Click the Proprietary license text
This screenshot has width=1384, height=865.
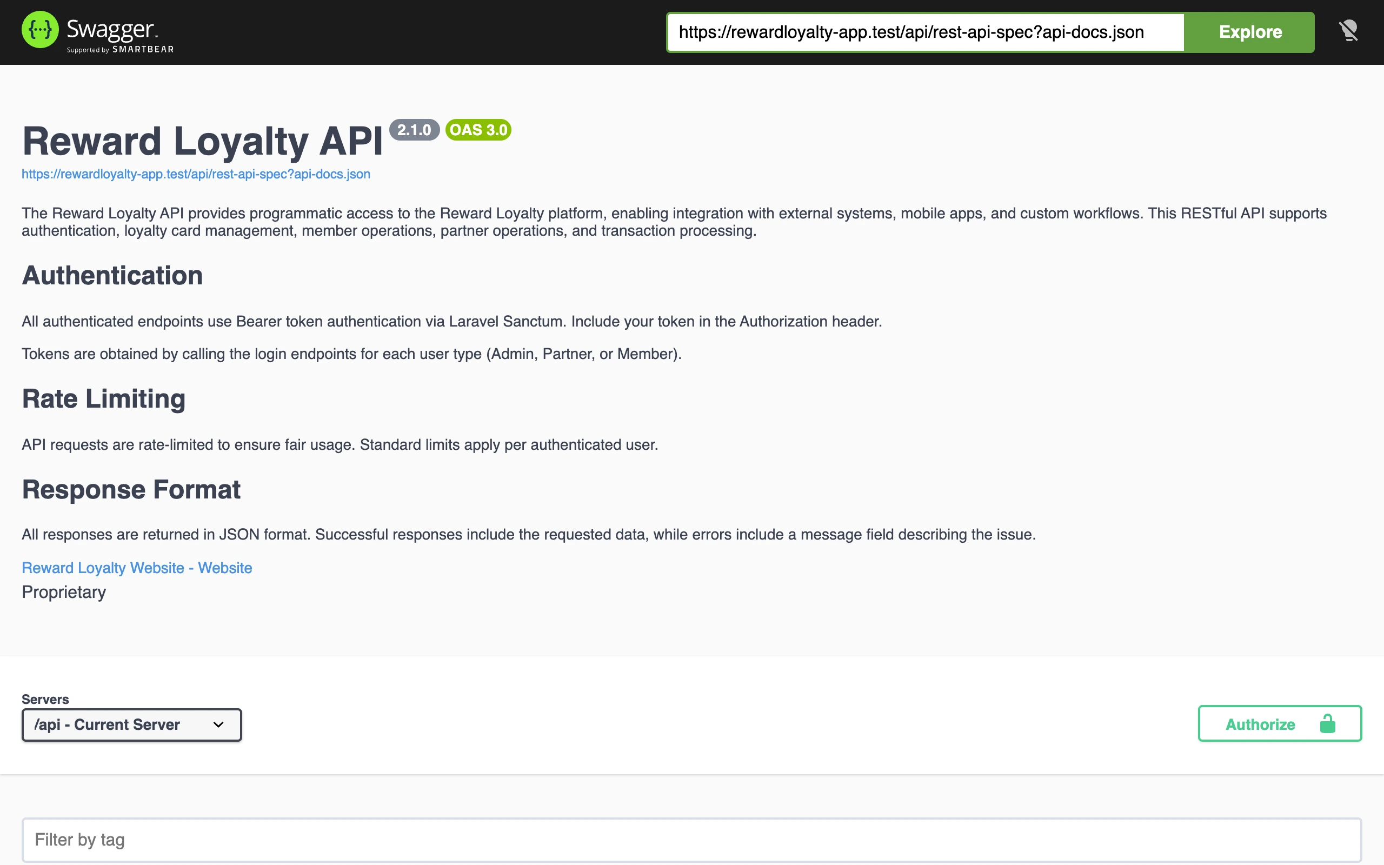tap(63, 592)
